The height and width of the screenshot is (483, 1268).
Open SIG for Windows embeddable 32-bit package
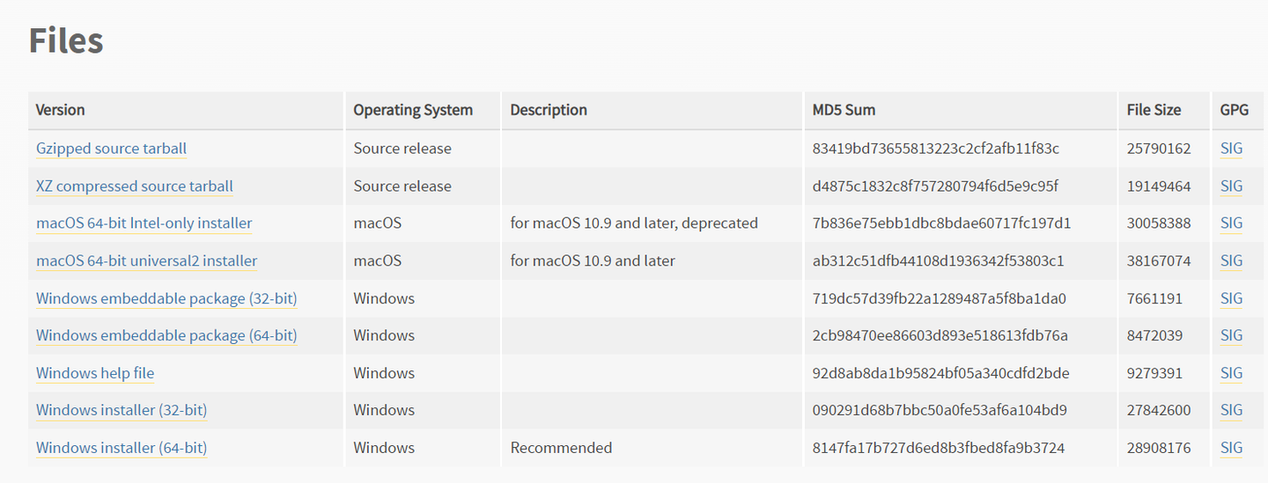pos(1231,298)
